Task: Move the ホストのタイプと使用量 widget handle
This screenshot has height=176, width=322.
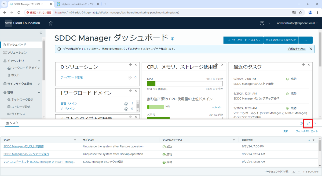Action: pos(130,117)
